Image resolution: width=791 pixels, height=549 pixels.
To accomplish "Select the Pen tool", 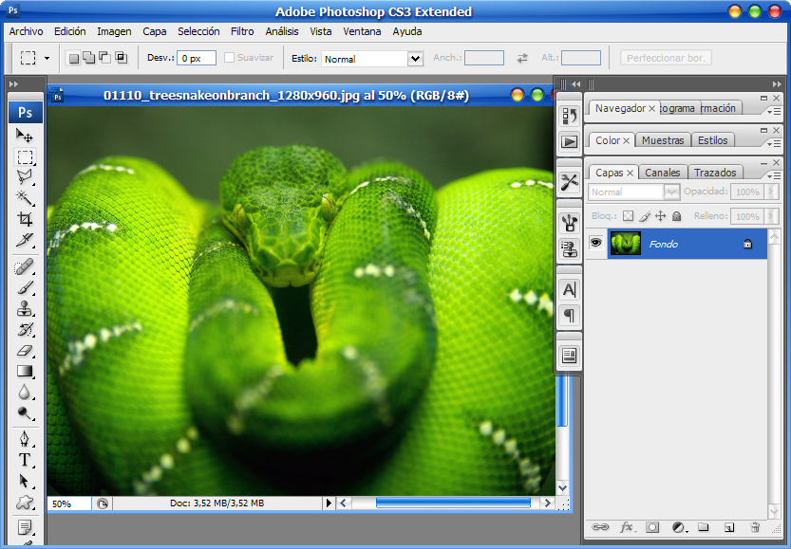I will coord(25,439).
